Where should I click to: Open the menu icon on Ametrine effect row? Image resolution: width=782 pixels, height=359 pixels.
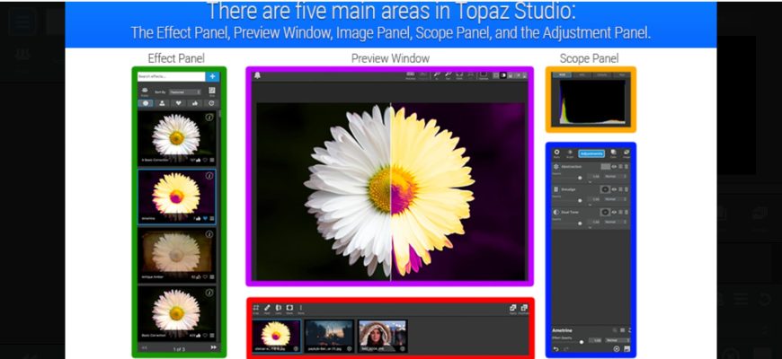pyautogui.click(x=212, y=219)
